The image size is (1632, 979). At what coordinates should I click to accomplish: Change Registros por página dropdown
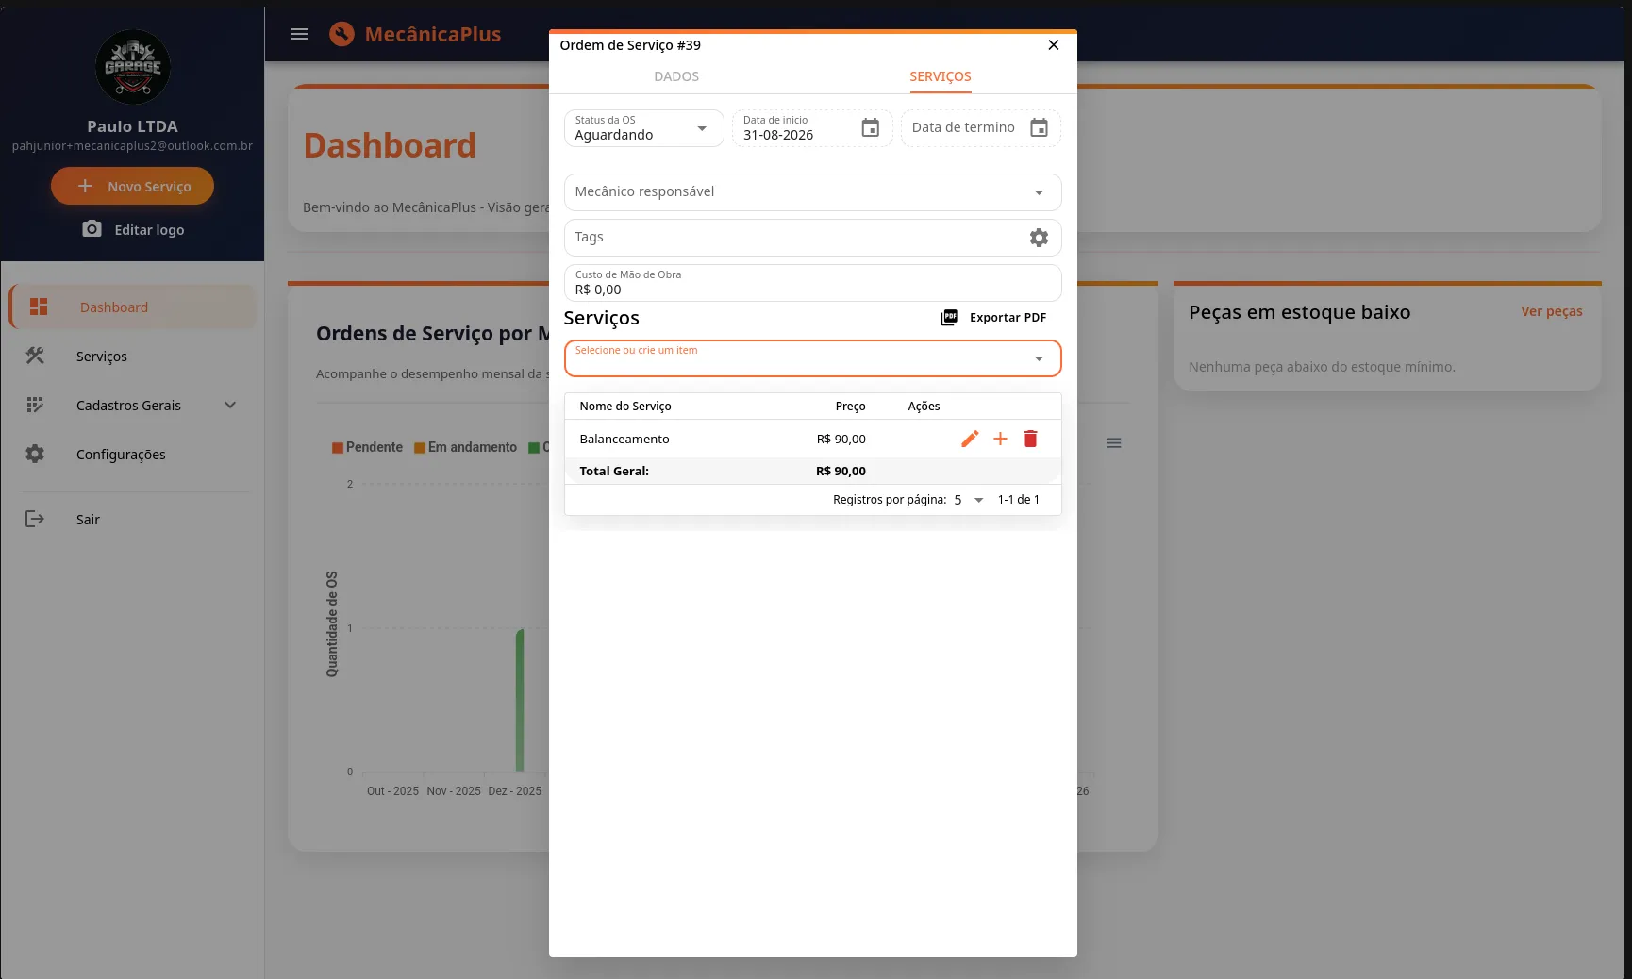pos(969,500)
